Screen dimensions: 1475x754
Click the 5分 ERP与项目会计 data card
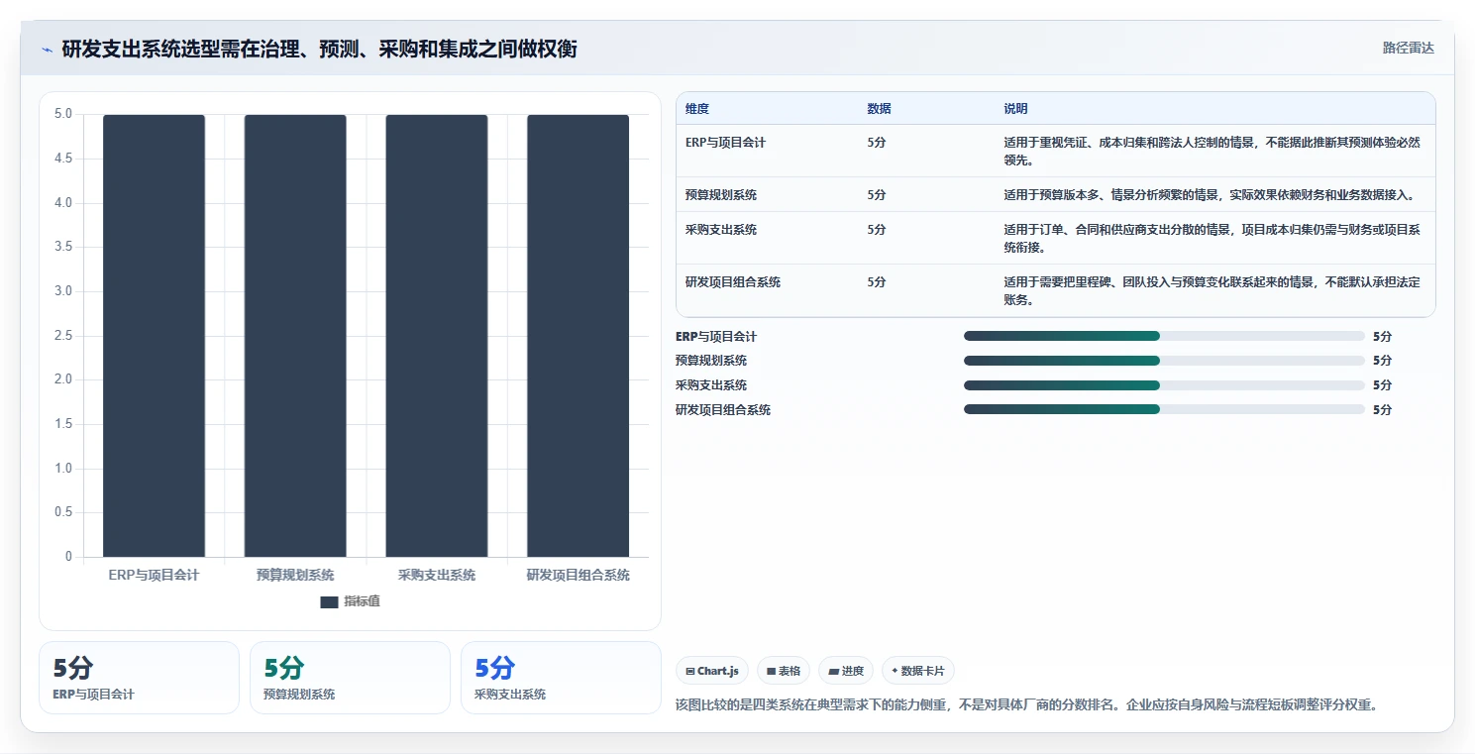140,678
